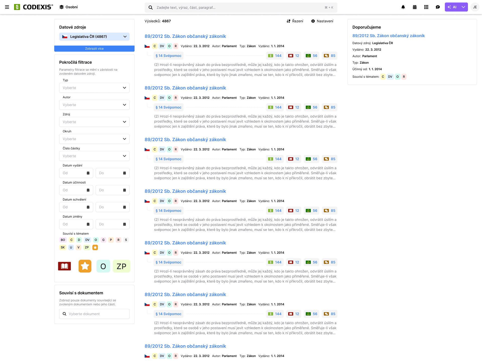The image size is (482, 361).
Task: Click the Vyberte dokument search field
Action: (x=94, y=314)
